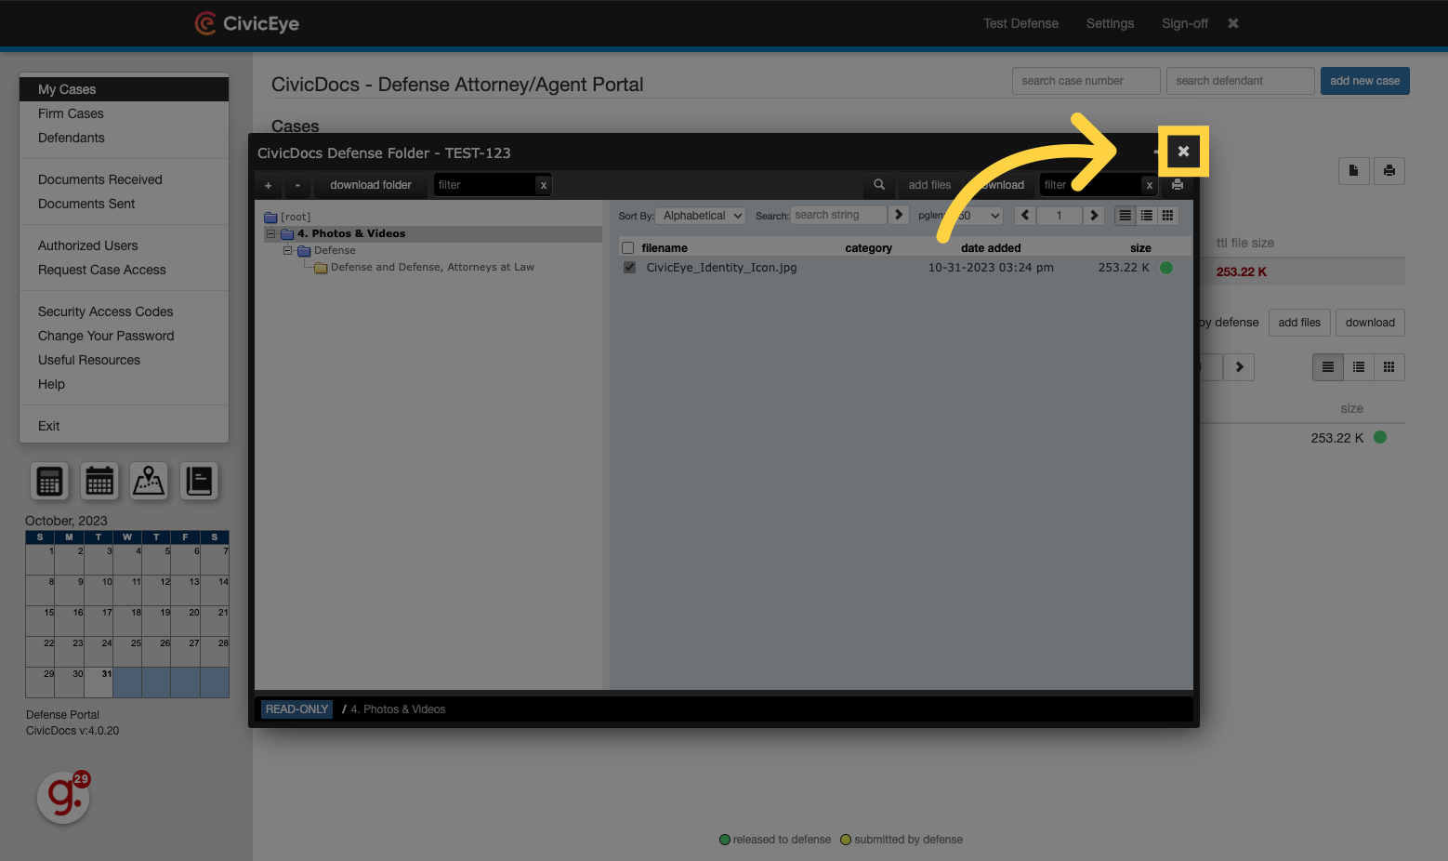1448x861 pixels.
Task: Open the Sort By Alphabetical dropdown
Action: pyautogui.click(x=701, y=215)
